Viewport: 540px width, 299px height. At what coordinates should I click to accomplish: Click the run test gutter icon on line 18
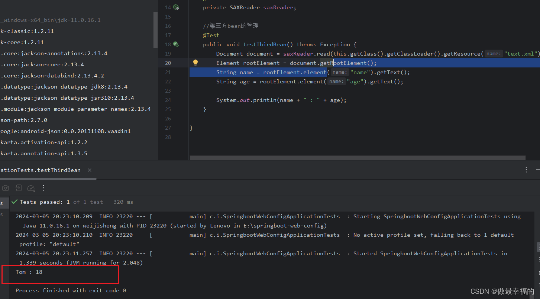[x=176, y=44]
